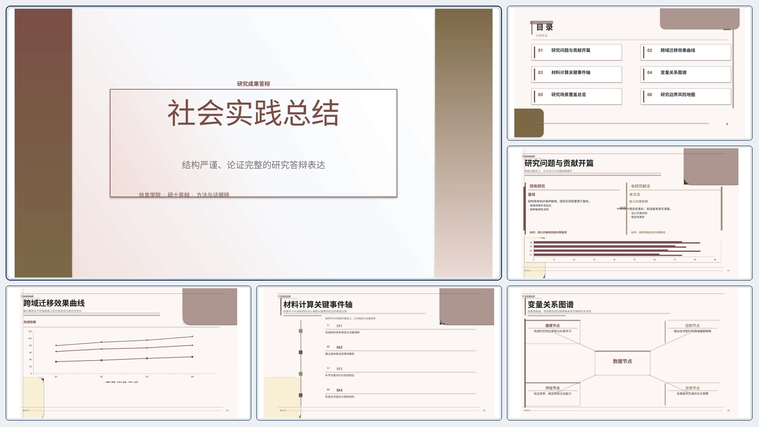
Task: Click the 基线 subheading
Action: click(x=531, y=195)
